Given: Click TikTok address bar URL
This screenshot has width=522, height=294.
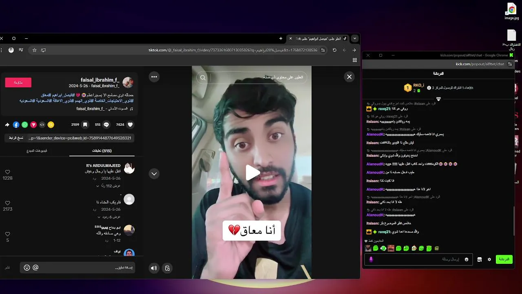Looking at the screenshot, I should (x=233, y=50).
